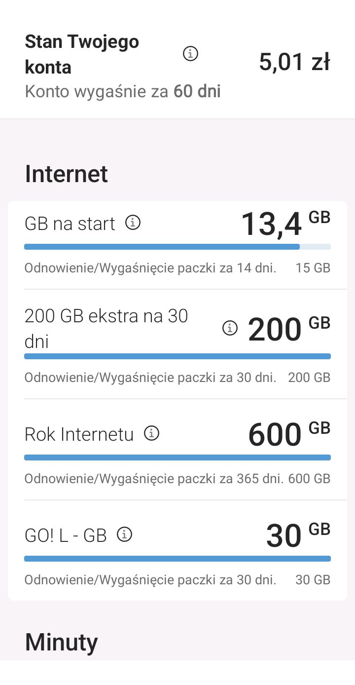
Task: Select the Rok Internetu package name
Action: [79, 434]
